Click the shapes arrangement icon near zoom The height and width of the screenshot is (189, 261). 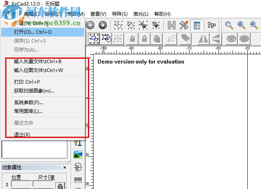point(212,25)
